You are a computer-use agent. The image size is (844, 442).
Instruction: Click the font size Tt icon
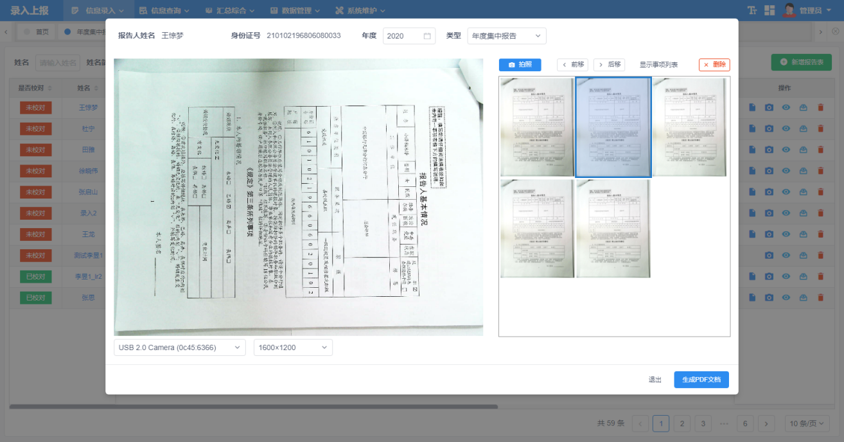(x=752, y=10)
